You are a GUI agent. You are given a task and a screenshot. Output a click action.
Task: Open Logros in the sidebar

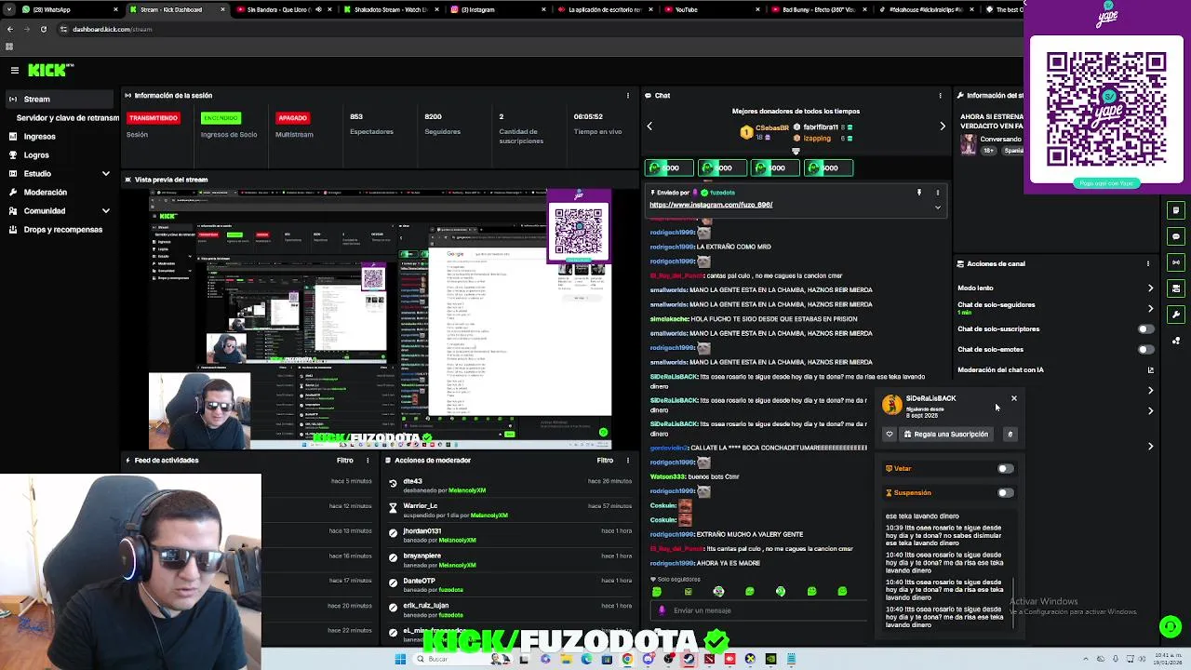36,155
